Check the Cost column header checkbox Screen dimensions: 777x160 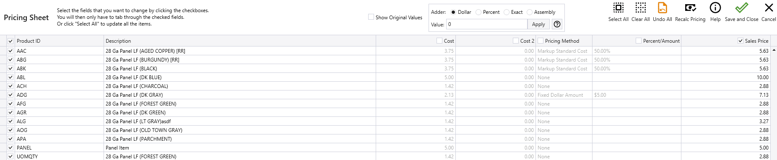tap(439, 41)
